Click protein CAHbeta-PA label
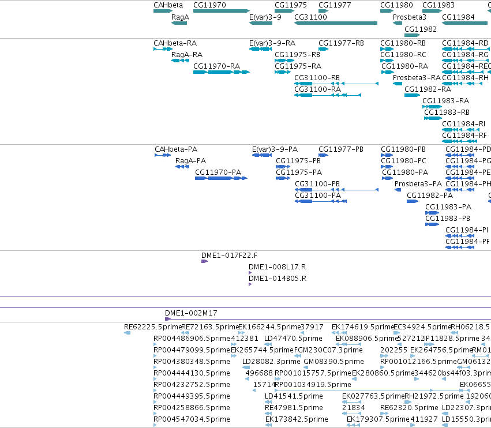The image size is (491, 428). coord(176,149)
